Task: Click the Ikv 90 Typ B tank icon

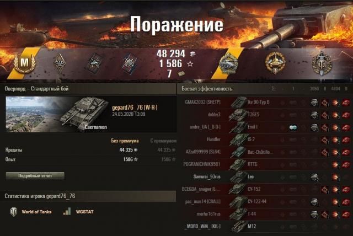Action: click(x=238, y=103)
